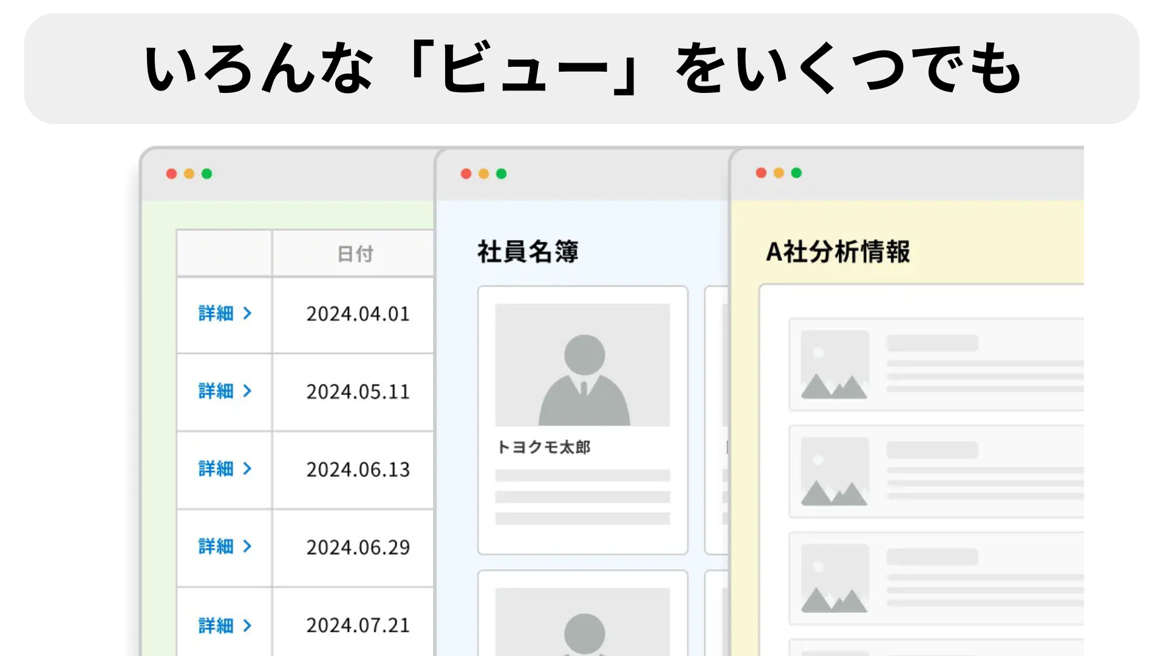Click the green dot on the A社分析情報 window
1166x656 pixels.
[796, 173]
